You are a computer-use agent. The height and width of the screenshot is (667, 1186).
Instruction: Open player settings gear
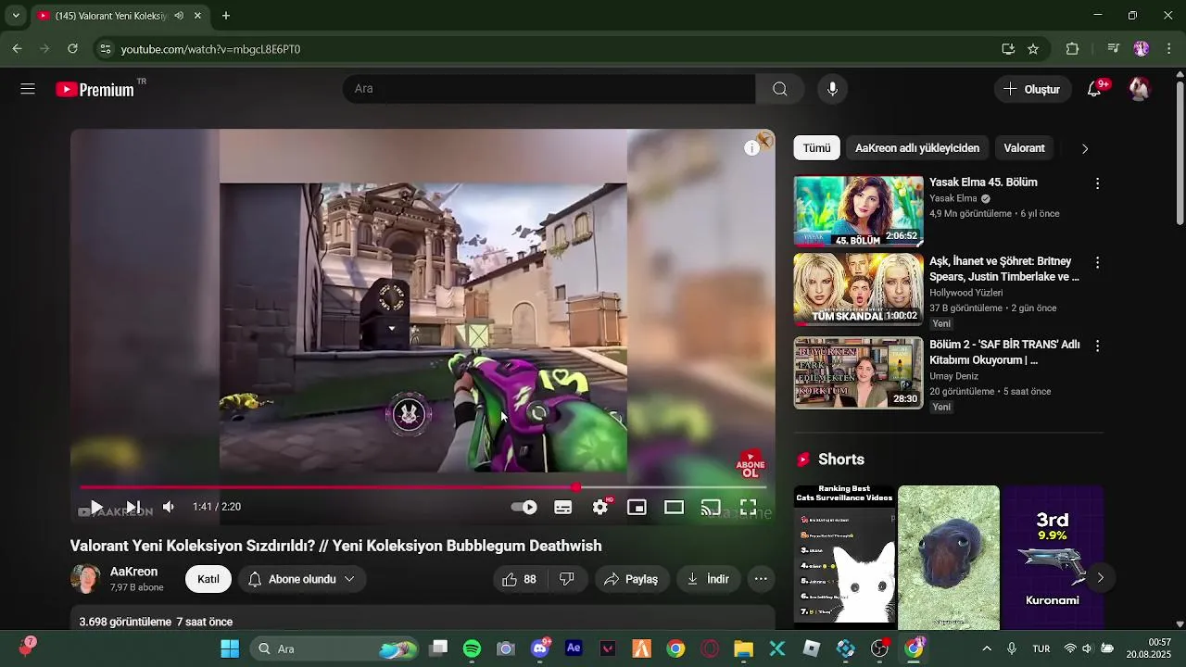[600, 507]
